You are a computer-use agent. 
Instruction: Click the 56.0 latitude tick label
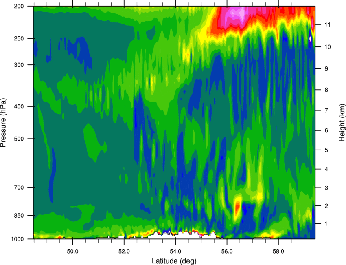[227, 251]
